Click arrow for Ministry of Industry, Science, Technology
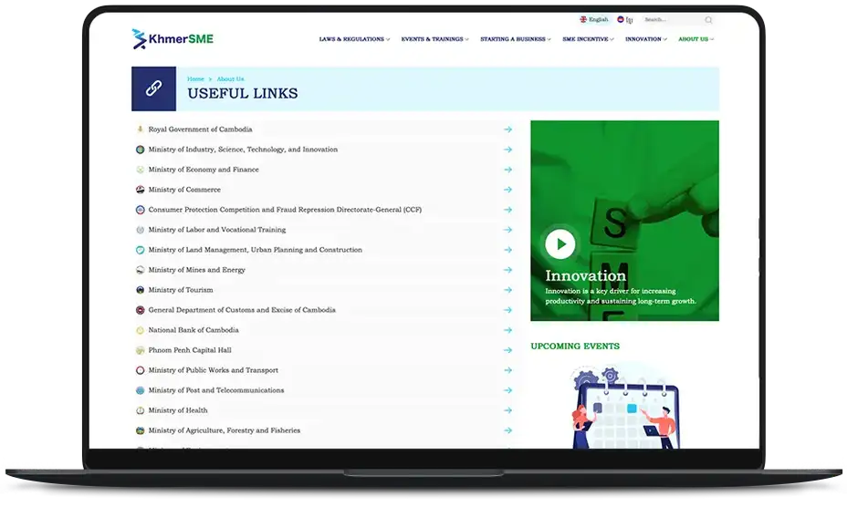Screen dimensions: 847x507 coord(507,150)
